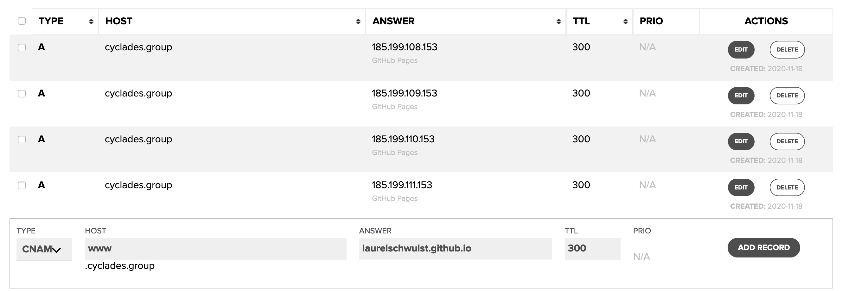Click the ANSWER field with laurelschwulst.github.io
The image size is (842, 291).
click(x=455, y=248)
